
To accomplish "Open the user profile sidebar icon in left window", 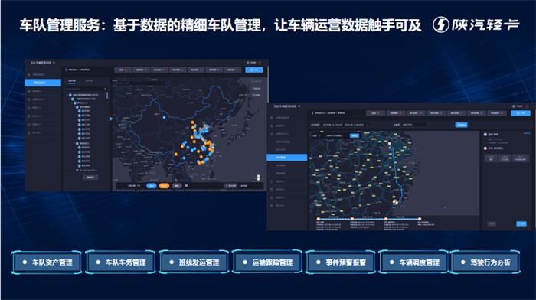I will click(x=29, y=132).
